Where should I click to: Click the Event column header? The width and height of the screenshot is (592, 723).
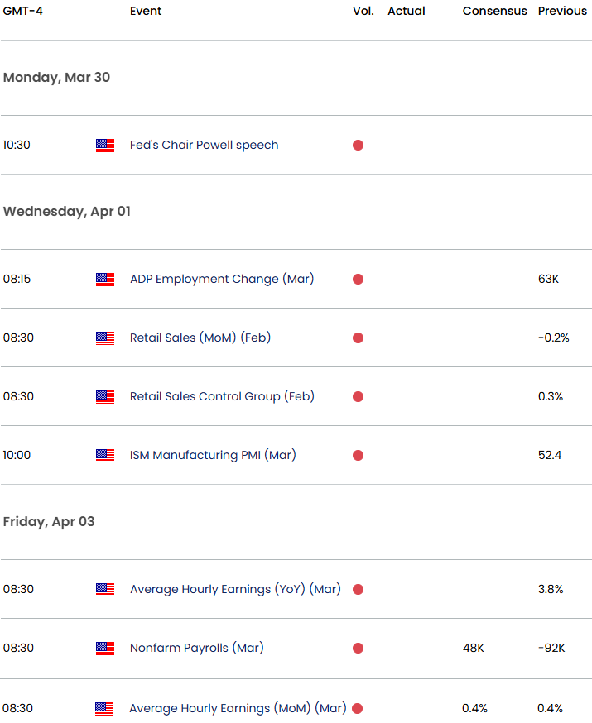[146, 12]
